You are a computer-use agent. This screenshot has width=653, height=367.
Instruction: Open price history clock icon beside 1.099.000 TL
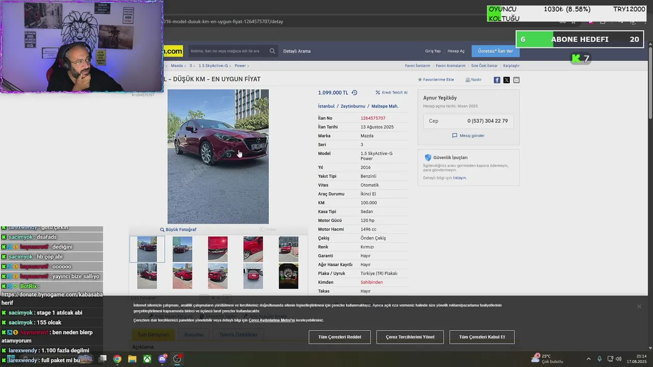355,93
